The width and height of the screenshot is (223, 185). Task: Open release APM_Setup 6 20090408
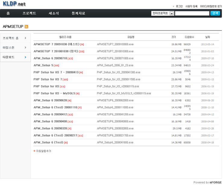[50, 121]
